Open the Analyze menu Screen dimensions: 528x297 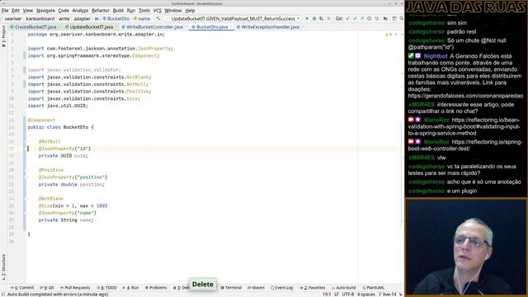click(x=80, y=11)
